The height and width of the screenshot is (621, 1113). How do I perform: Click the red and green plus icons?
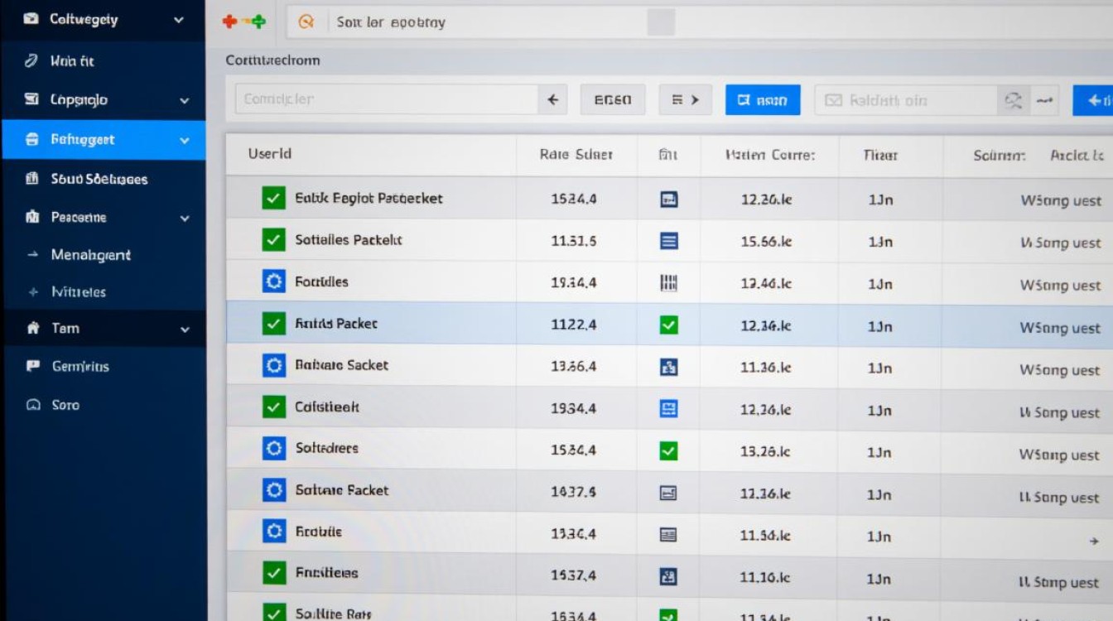pos(244,22)
